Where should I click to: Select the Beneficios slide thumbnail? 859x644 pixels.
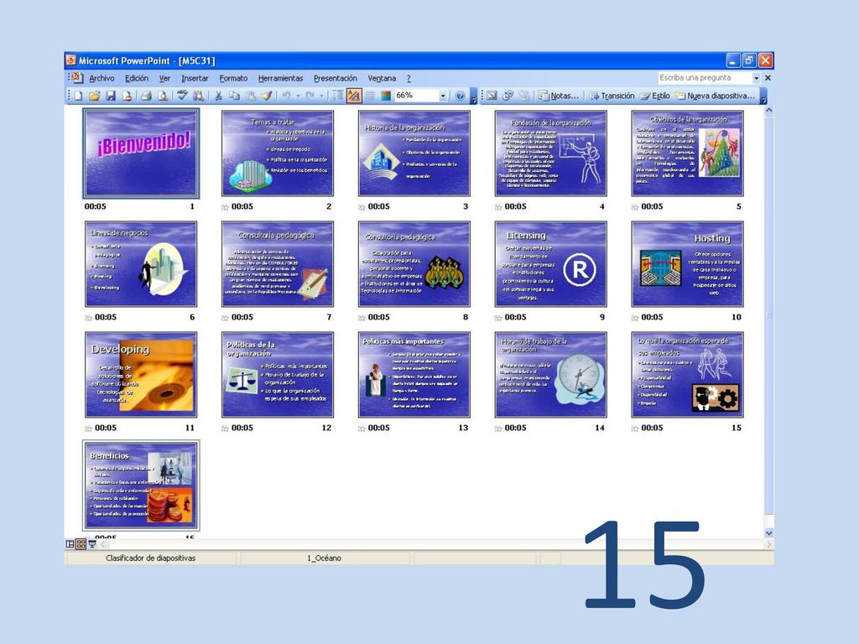tap(141, 486)
